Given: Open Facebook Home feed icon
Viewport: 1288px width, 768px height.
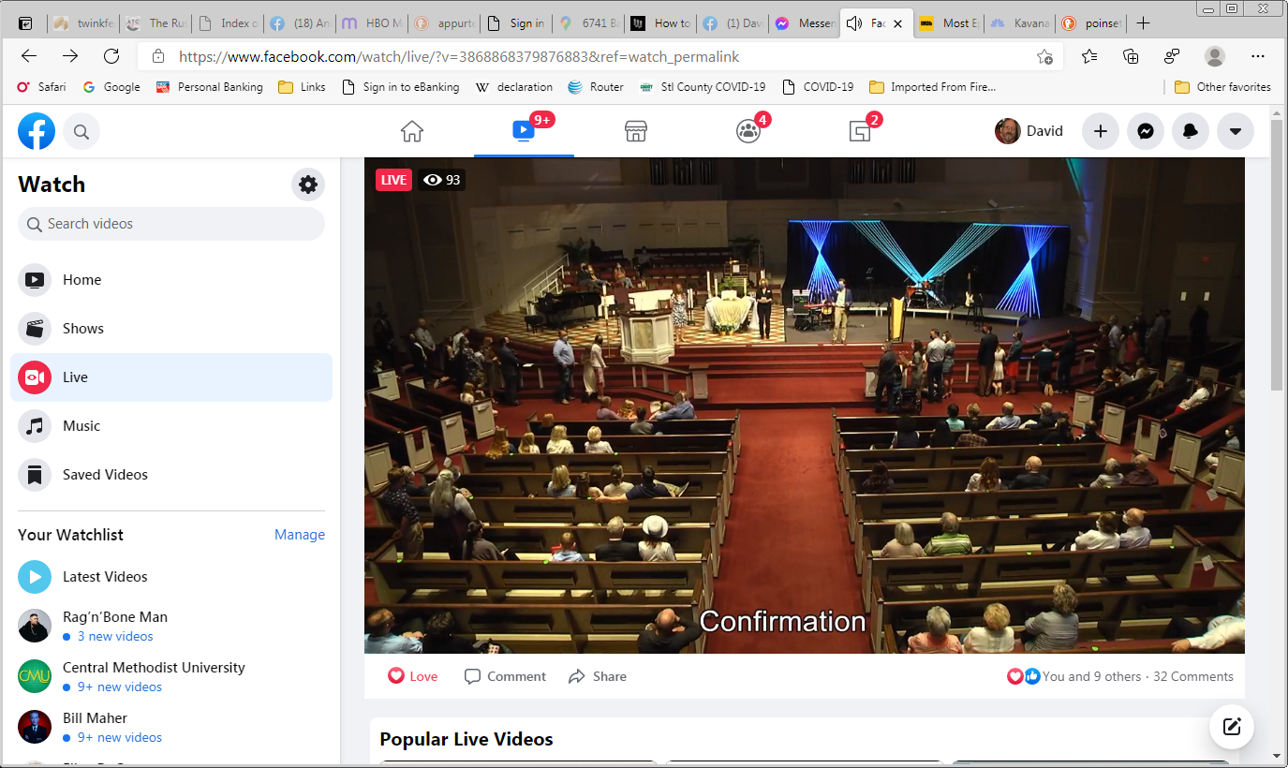Looking at the screenshot, I should [x=412, y=131].
